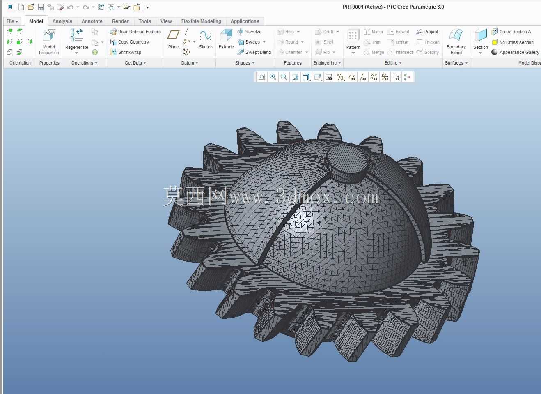
Task: Create a datum Plane
Action: coord(174,39)
